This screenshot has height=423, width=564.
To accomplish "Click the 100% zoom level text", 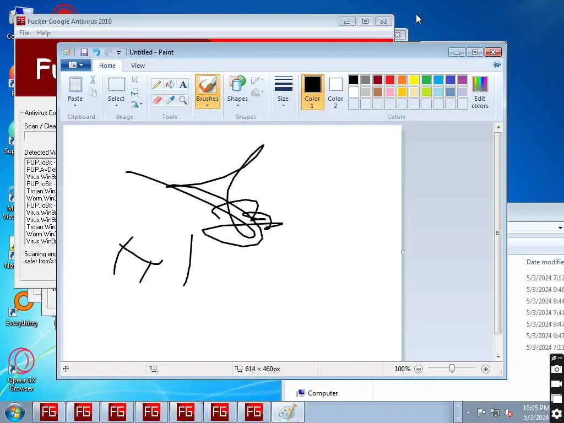I will pos(402,368).
